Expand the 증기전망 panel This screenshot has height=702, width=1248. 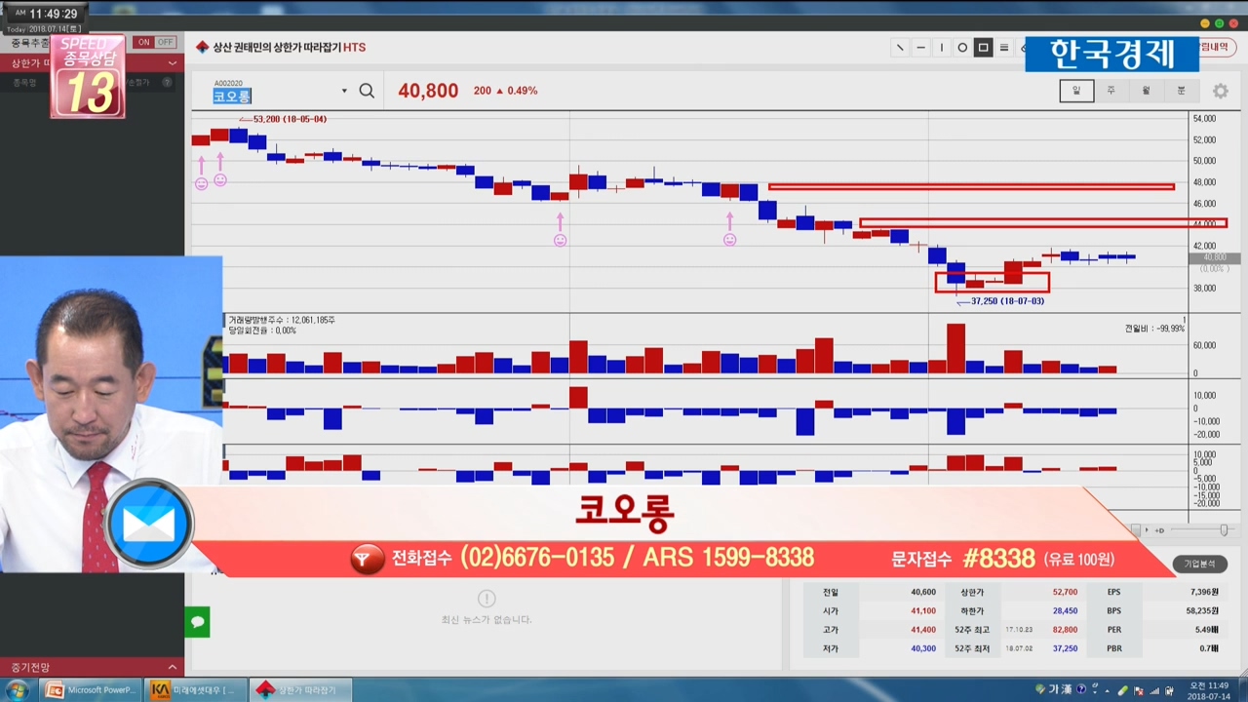point(173,667)
